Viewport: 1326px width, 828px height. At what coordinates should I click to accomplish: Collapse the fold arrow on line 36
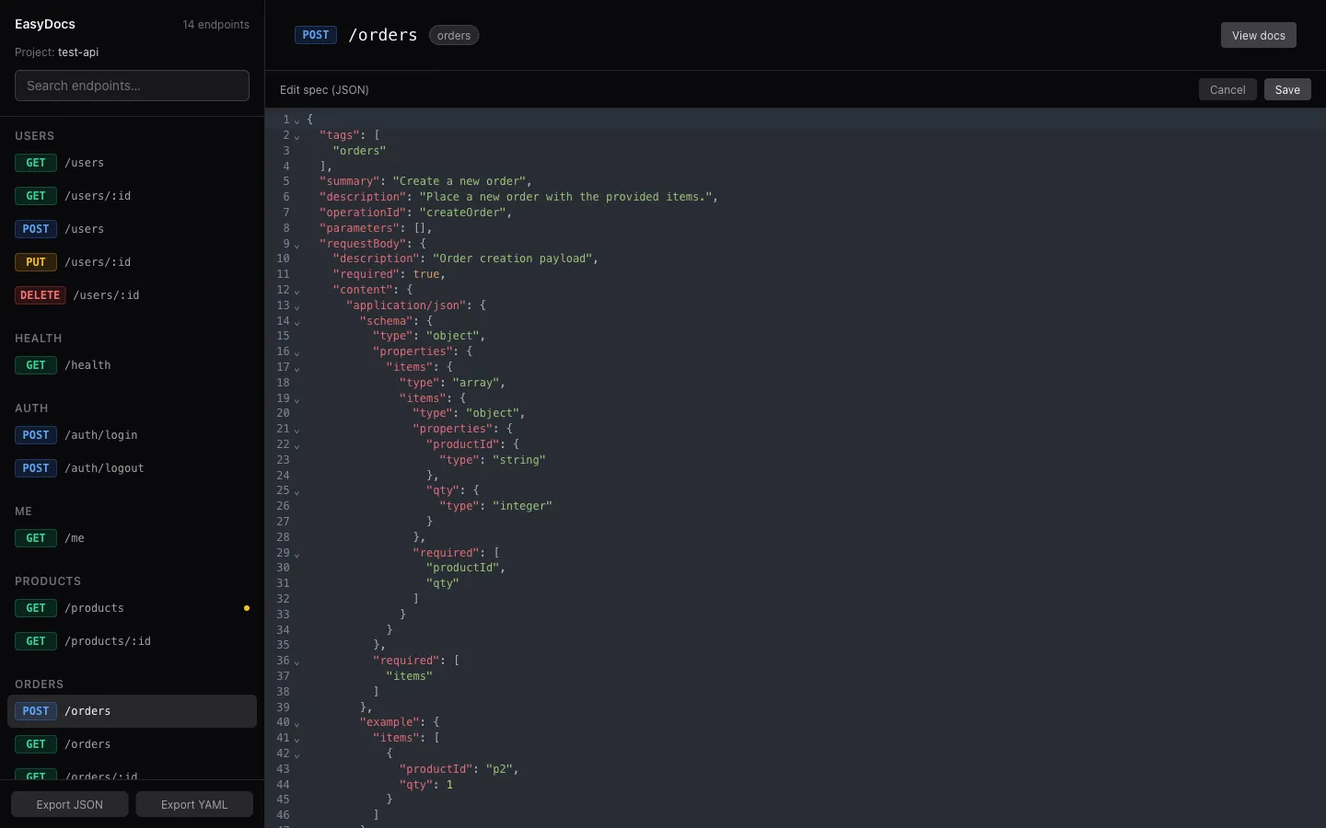click(297, 661)
